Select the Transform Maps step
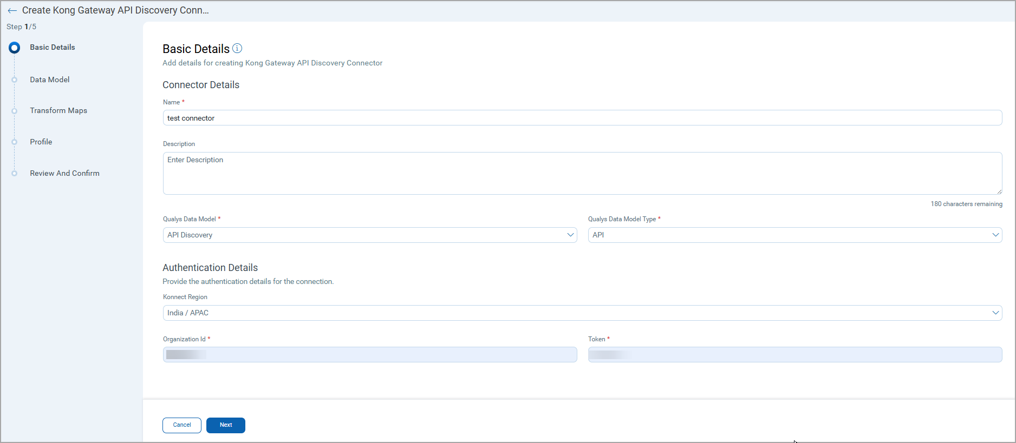1016x443 pixels. (58, 111)
